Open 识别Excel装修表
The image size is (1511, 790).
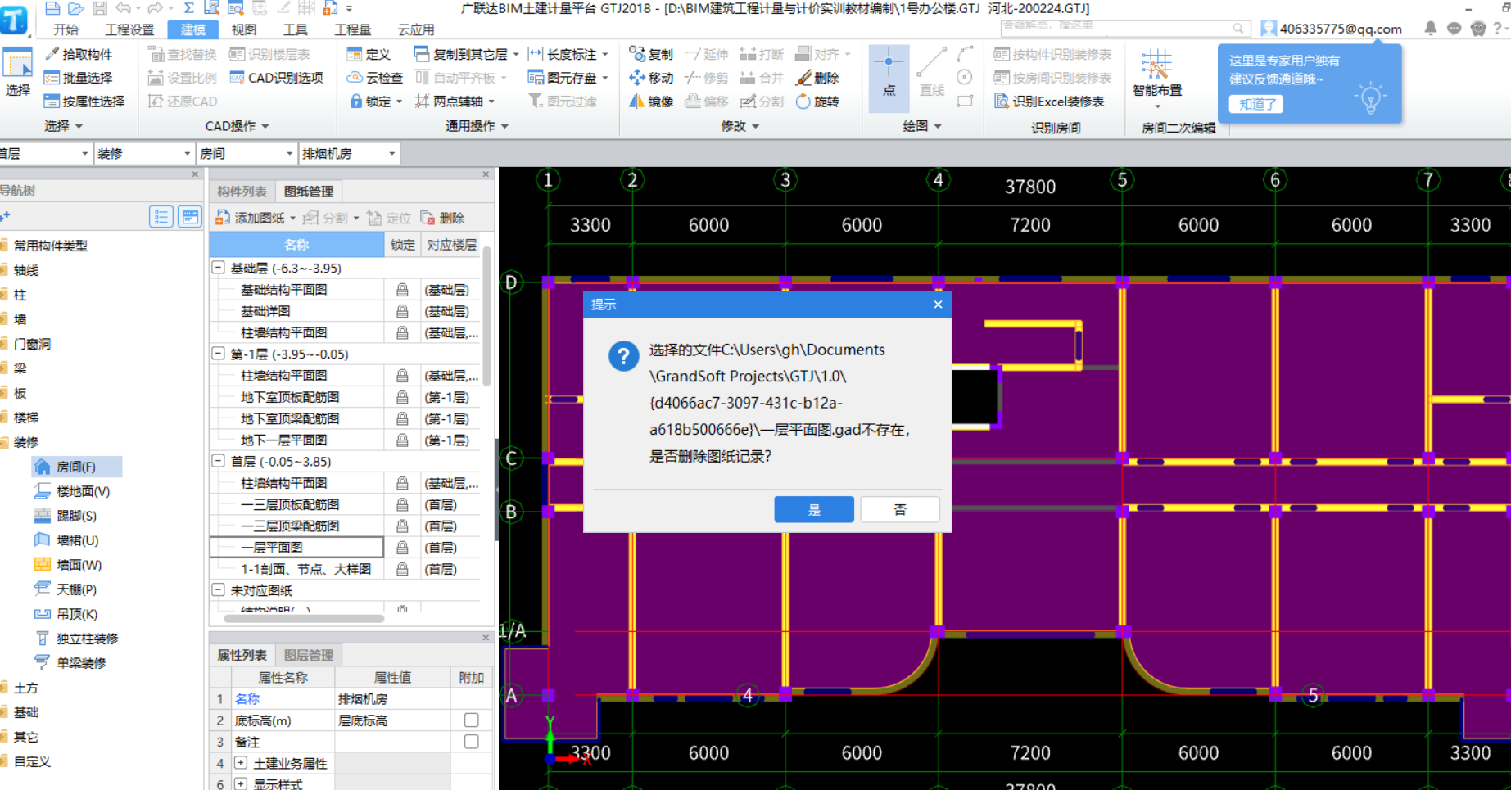pos(1049,102)
